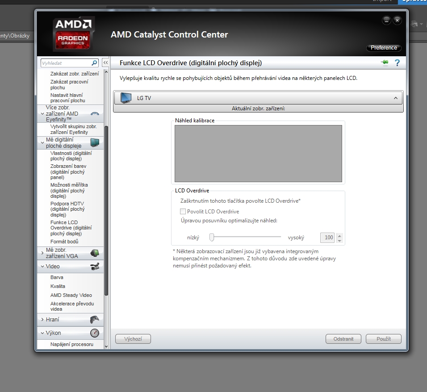
Task: Open Kvalita under Video
Action: tap(58, 286)
